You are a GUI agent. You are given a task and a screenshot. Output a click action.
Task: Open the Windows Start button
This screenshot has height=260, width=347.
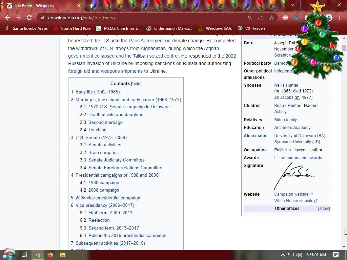8,255
